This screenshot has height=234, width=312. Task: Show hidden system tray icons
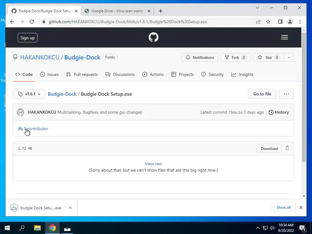pyautogui.click(x=258, y=228)
